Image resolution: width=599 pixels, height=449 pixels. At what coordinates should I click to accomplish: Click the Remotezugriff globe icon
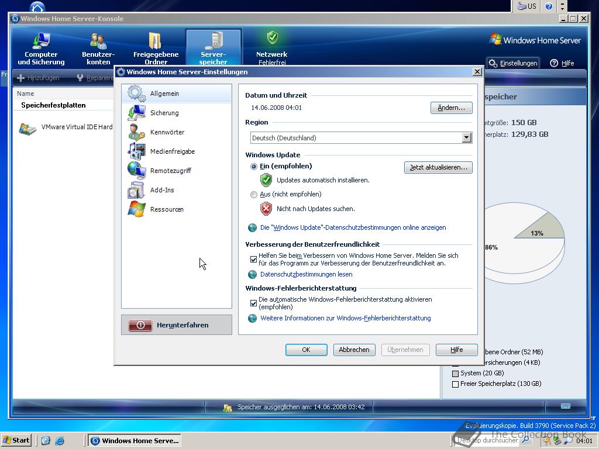136,171
